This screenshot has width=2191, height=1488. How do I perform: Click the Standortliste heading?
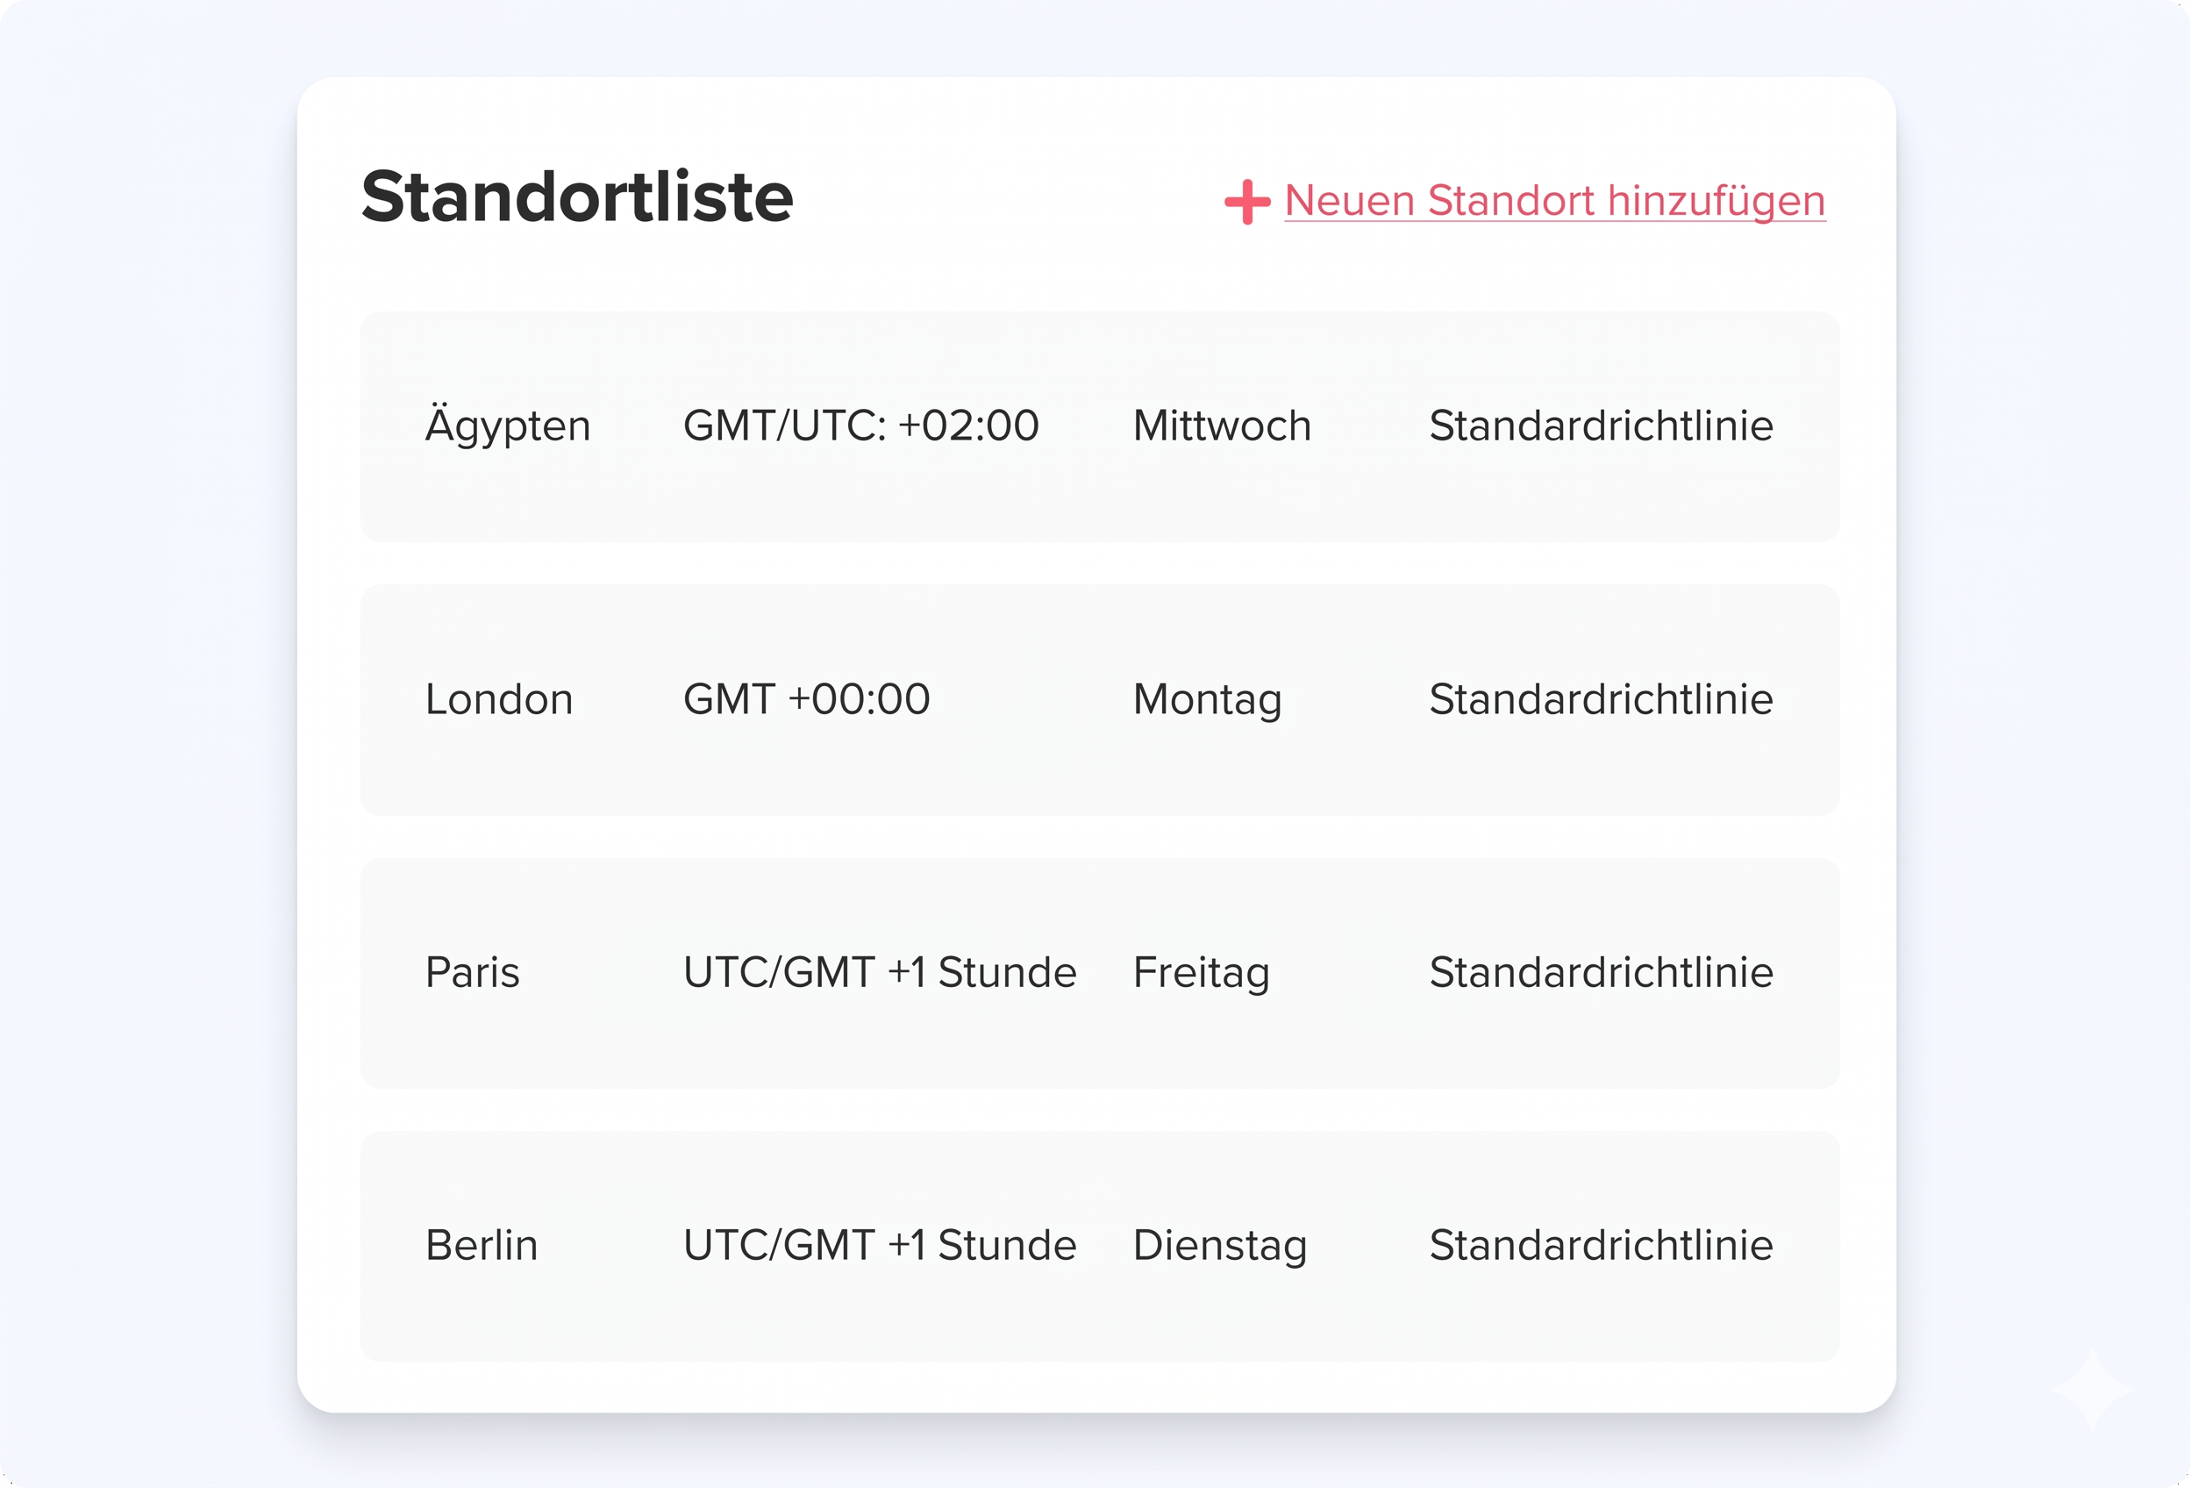577,197
